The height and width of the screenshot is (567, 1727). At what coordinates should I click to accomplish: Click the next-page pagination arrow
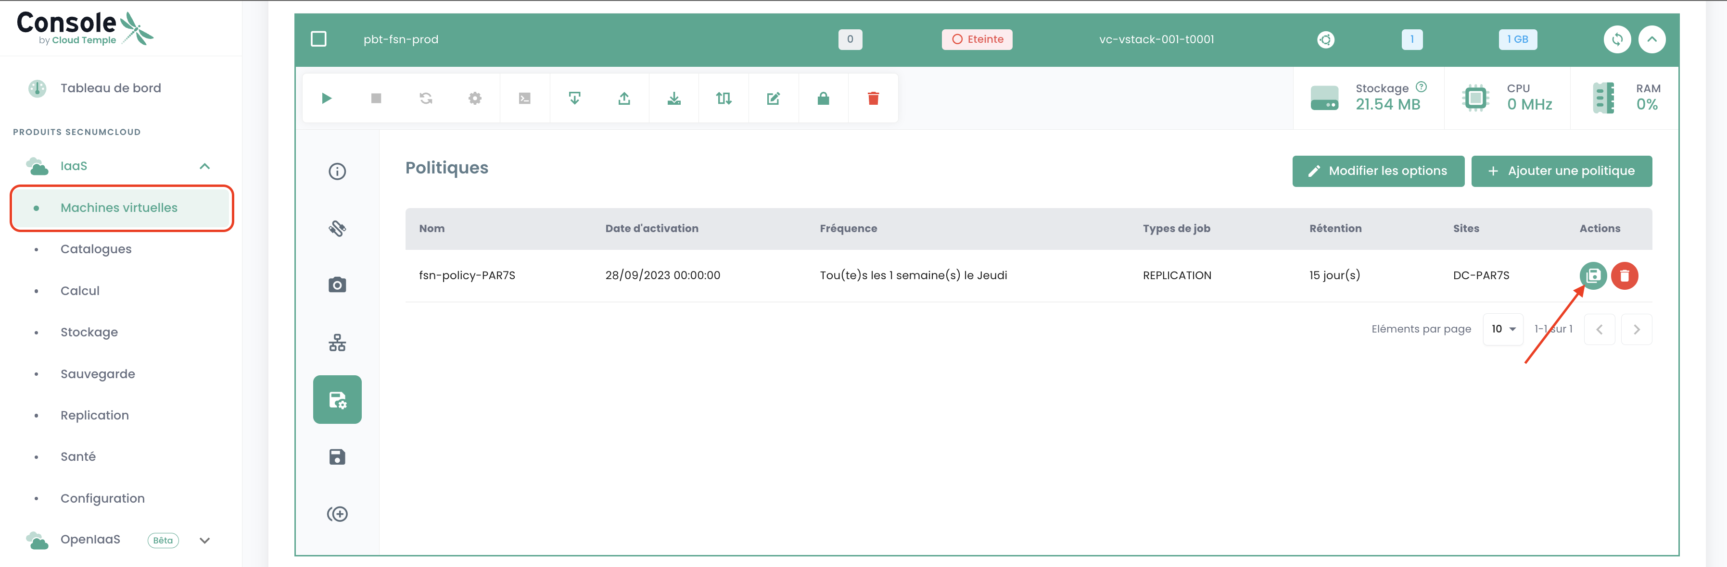point(1636,329)
